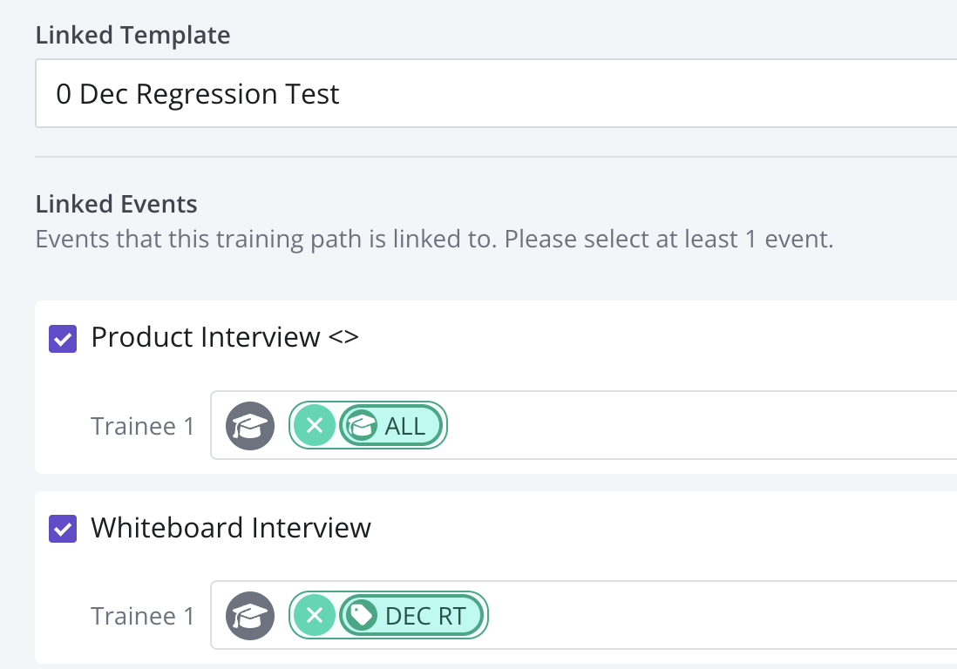Click the Whiteboard Interview event label
This screenshot has width=957, height=669.
231,527
